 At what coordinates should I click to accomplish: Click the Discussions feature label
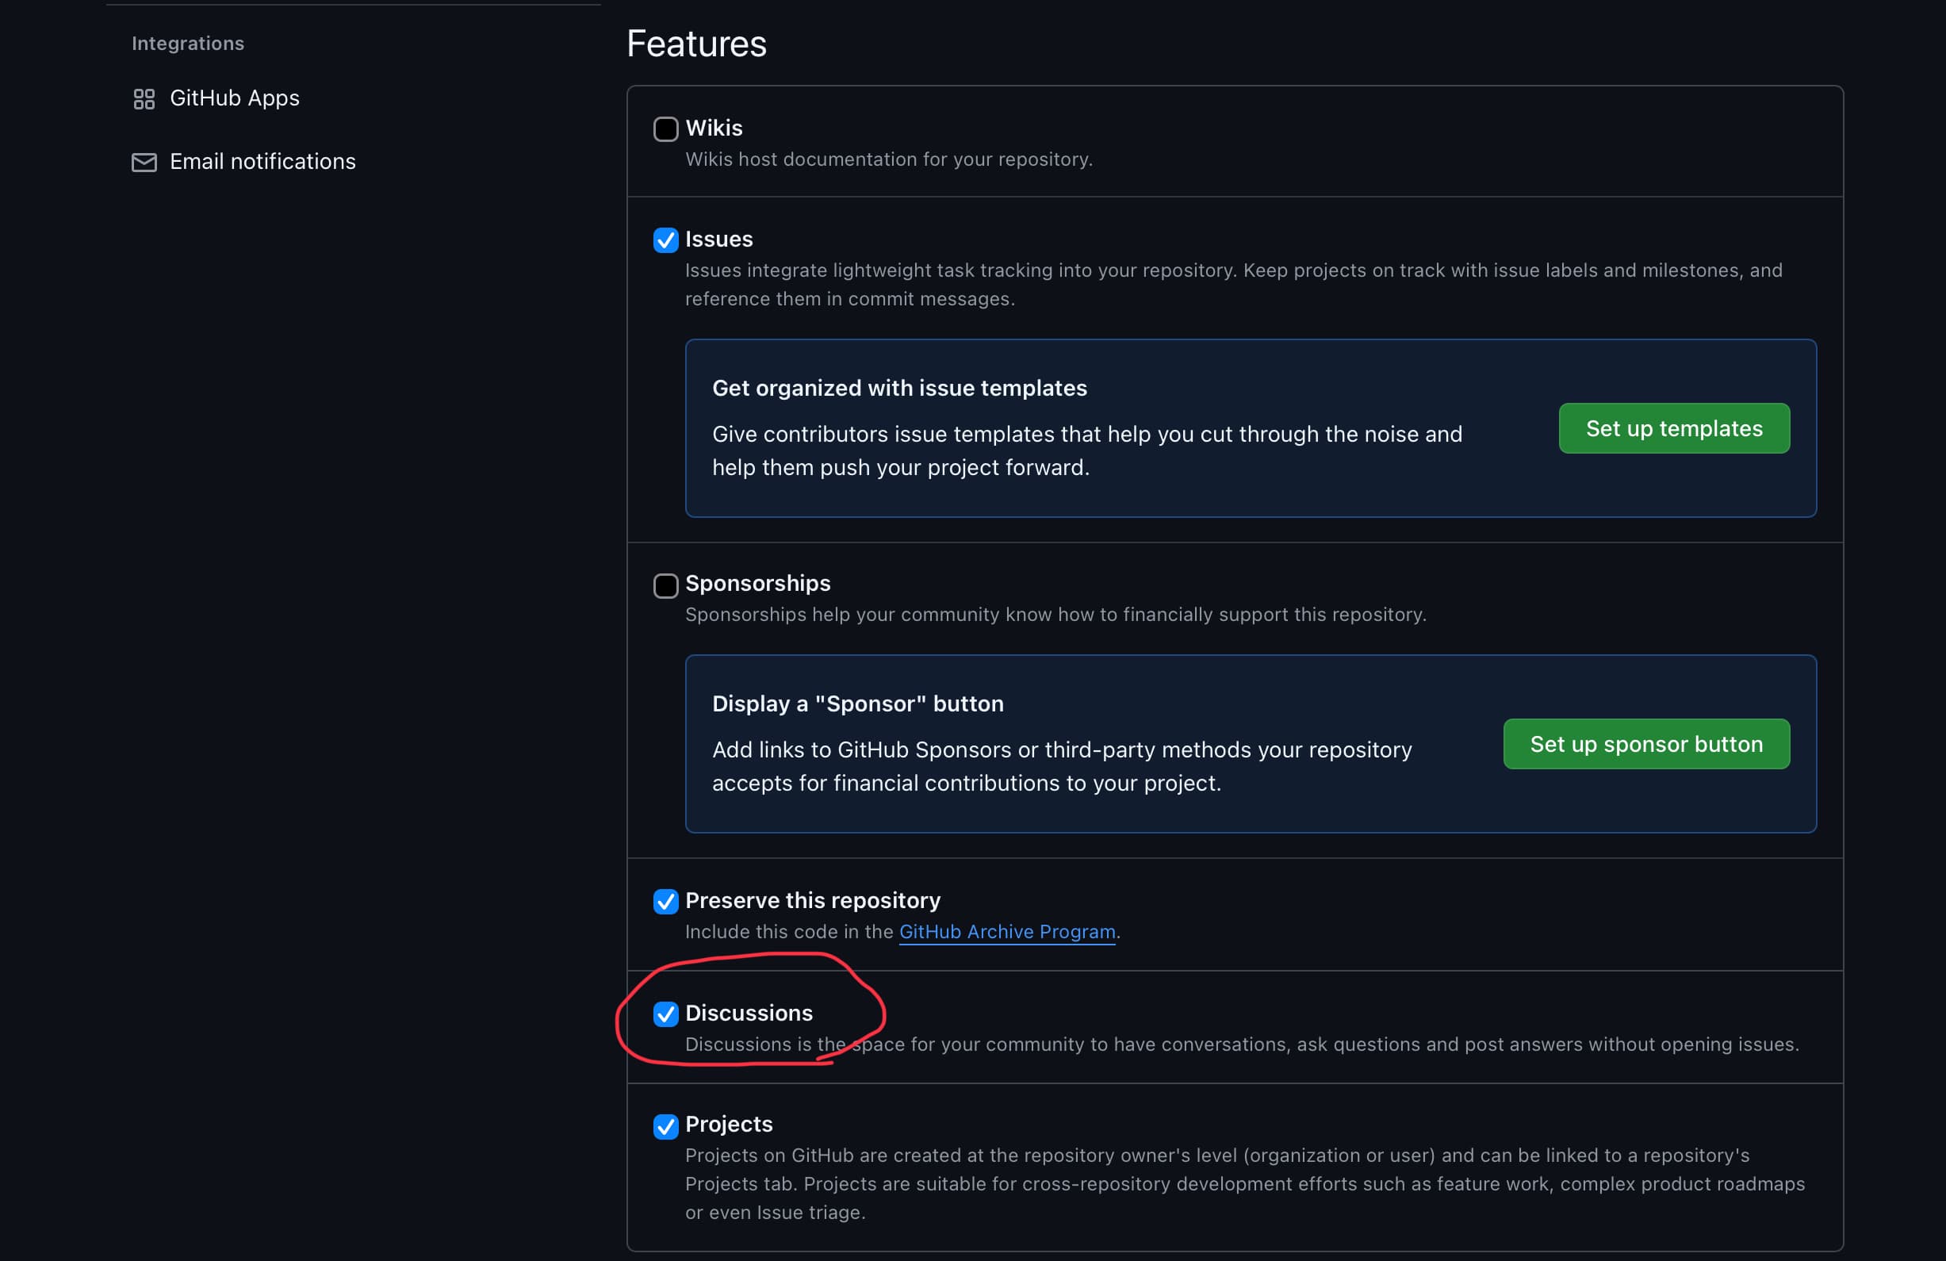(749, 1014)
